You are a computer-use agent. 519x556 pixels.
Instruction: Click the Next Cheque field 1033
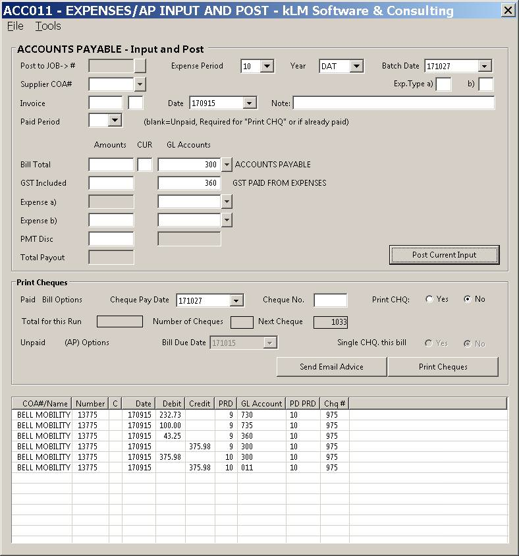tap(331, 322)
